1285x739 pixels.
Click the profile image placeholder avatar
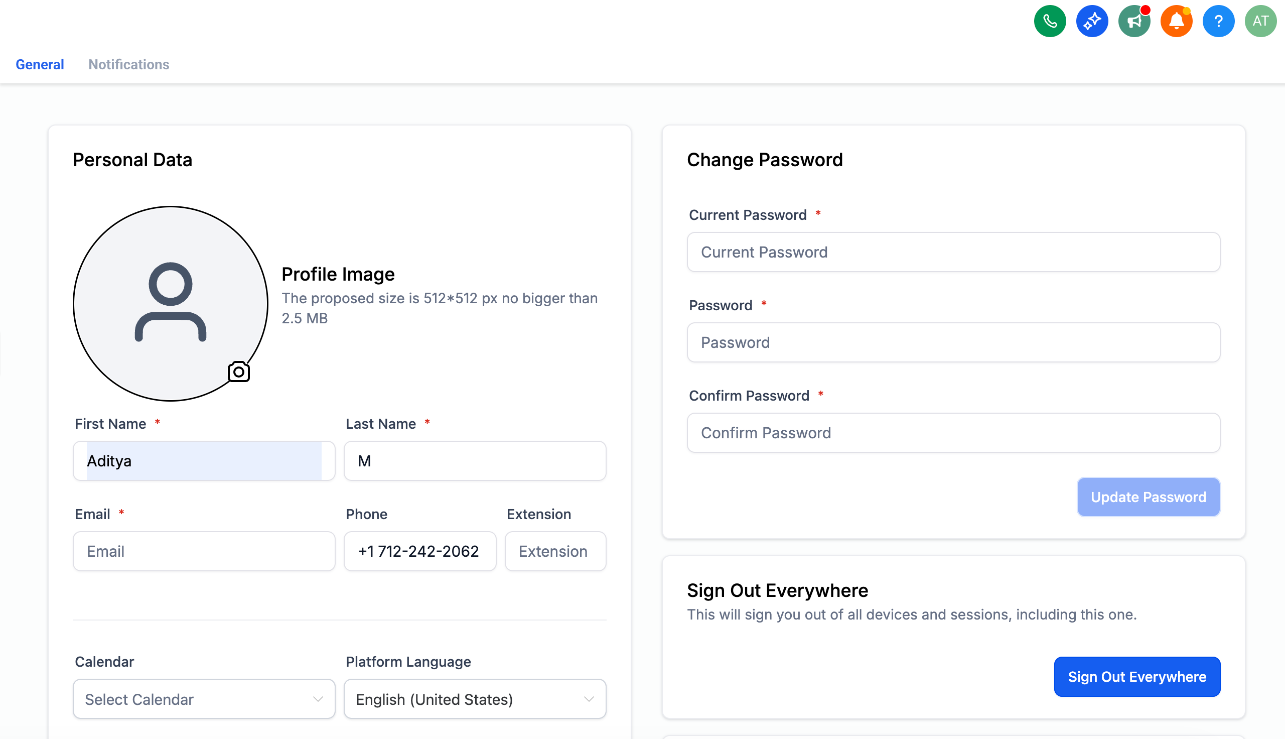[171, 304]
